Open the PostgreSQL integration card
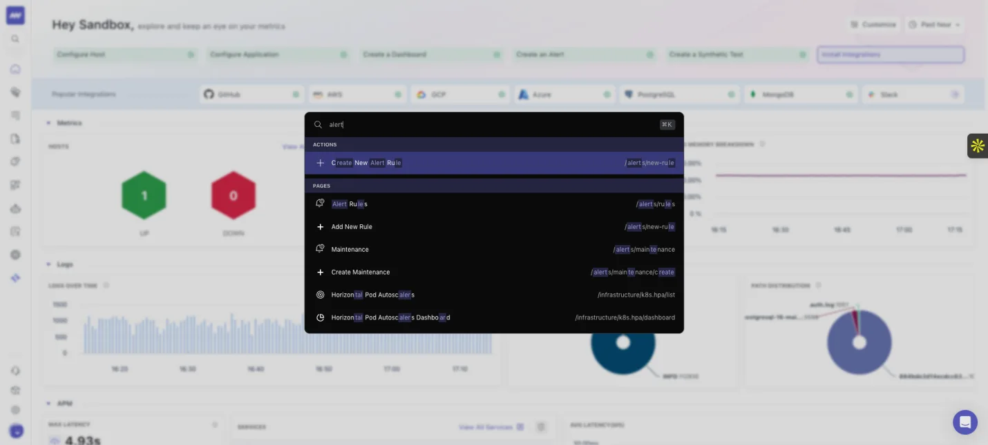The height and width of the screenshot is (445, 988). tap(678, 95)
